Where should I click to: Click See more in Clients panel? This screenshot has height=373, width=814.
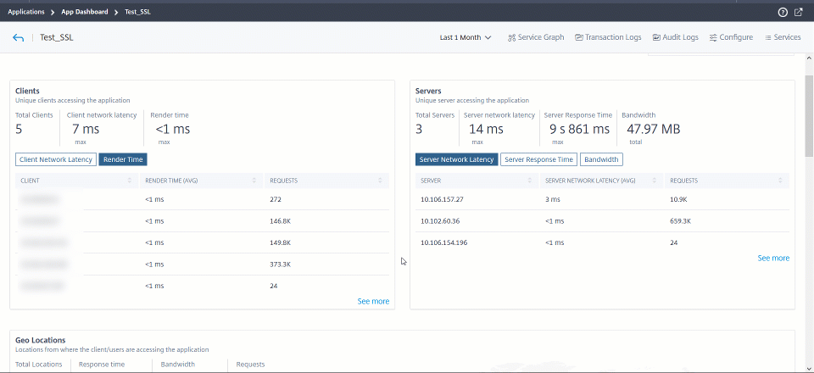click(373, 302)
